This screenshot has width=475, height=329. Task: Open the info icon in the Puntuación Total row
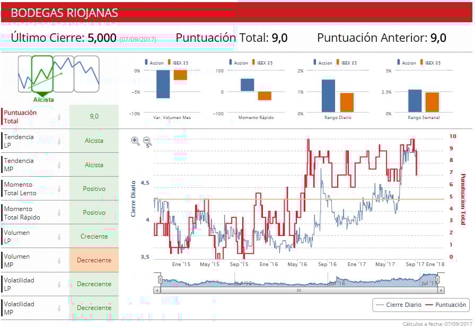point(59,117)
